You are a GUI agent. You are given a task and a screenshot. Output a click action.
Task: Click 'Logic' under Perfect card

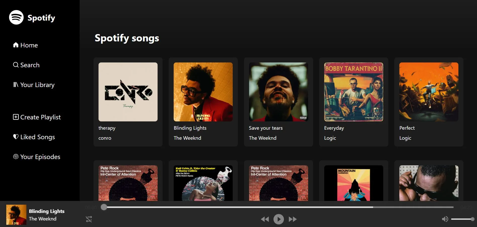(x=405, y=138)
